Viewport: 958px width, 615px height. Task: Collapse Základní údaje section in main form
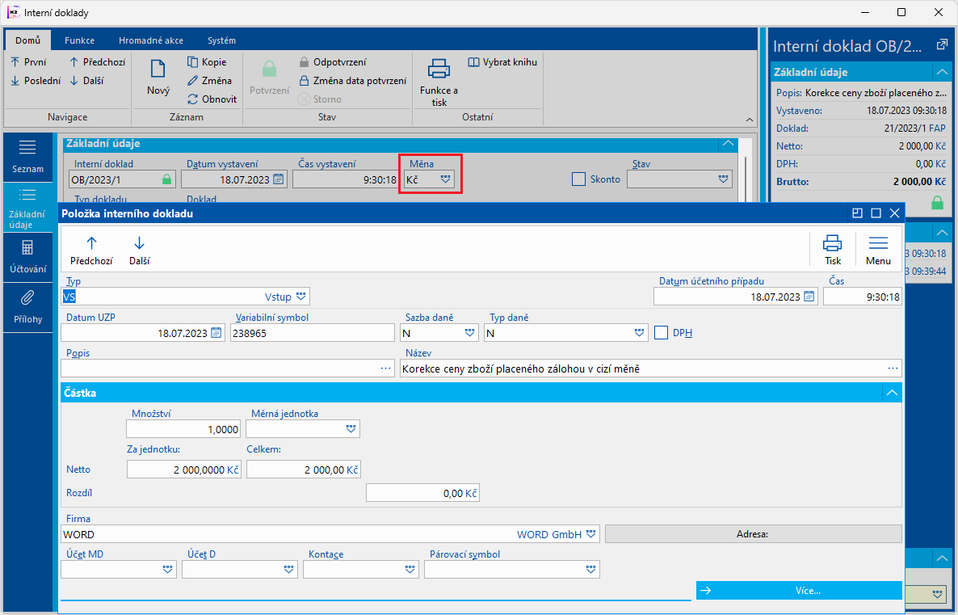pyautogui.click(x=728, y=143)
